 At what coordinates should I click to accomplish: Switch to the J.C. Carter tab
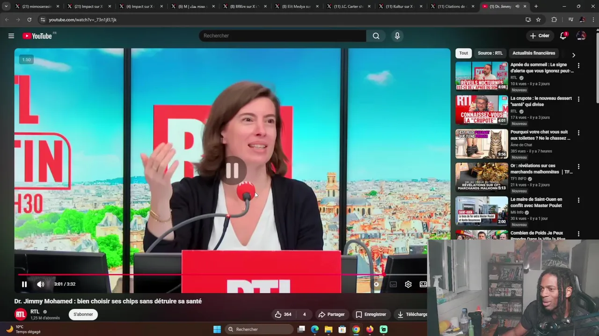348,7
